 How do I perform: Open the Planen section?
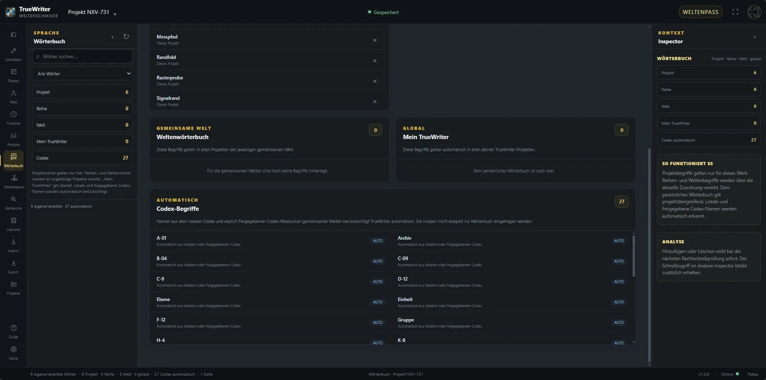click(13, 75)
